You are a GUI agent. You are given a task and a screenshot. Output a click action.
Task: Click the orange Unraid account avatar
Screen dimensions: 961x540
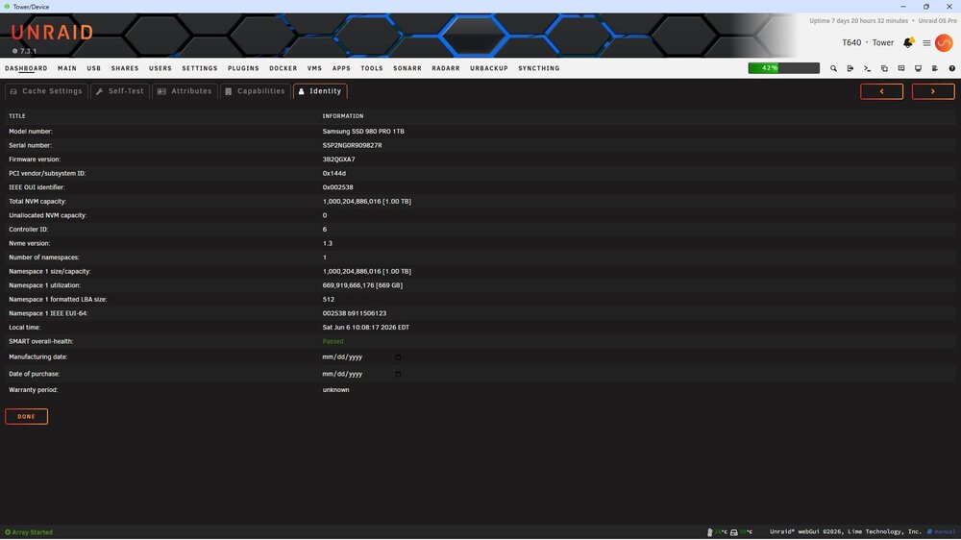(x=944, y=43)
